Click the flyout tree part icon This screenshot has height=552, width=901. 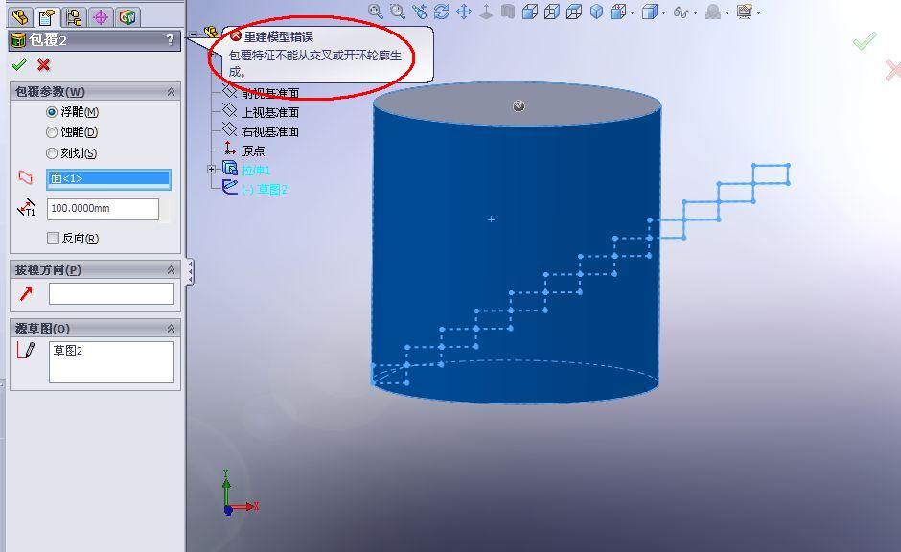point(211,32)
